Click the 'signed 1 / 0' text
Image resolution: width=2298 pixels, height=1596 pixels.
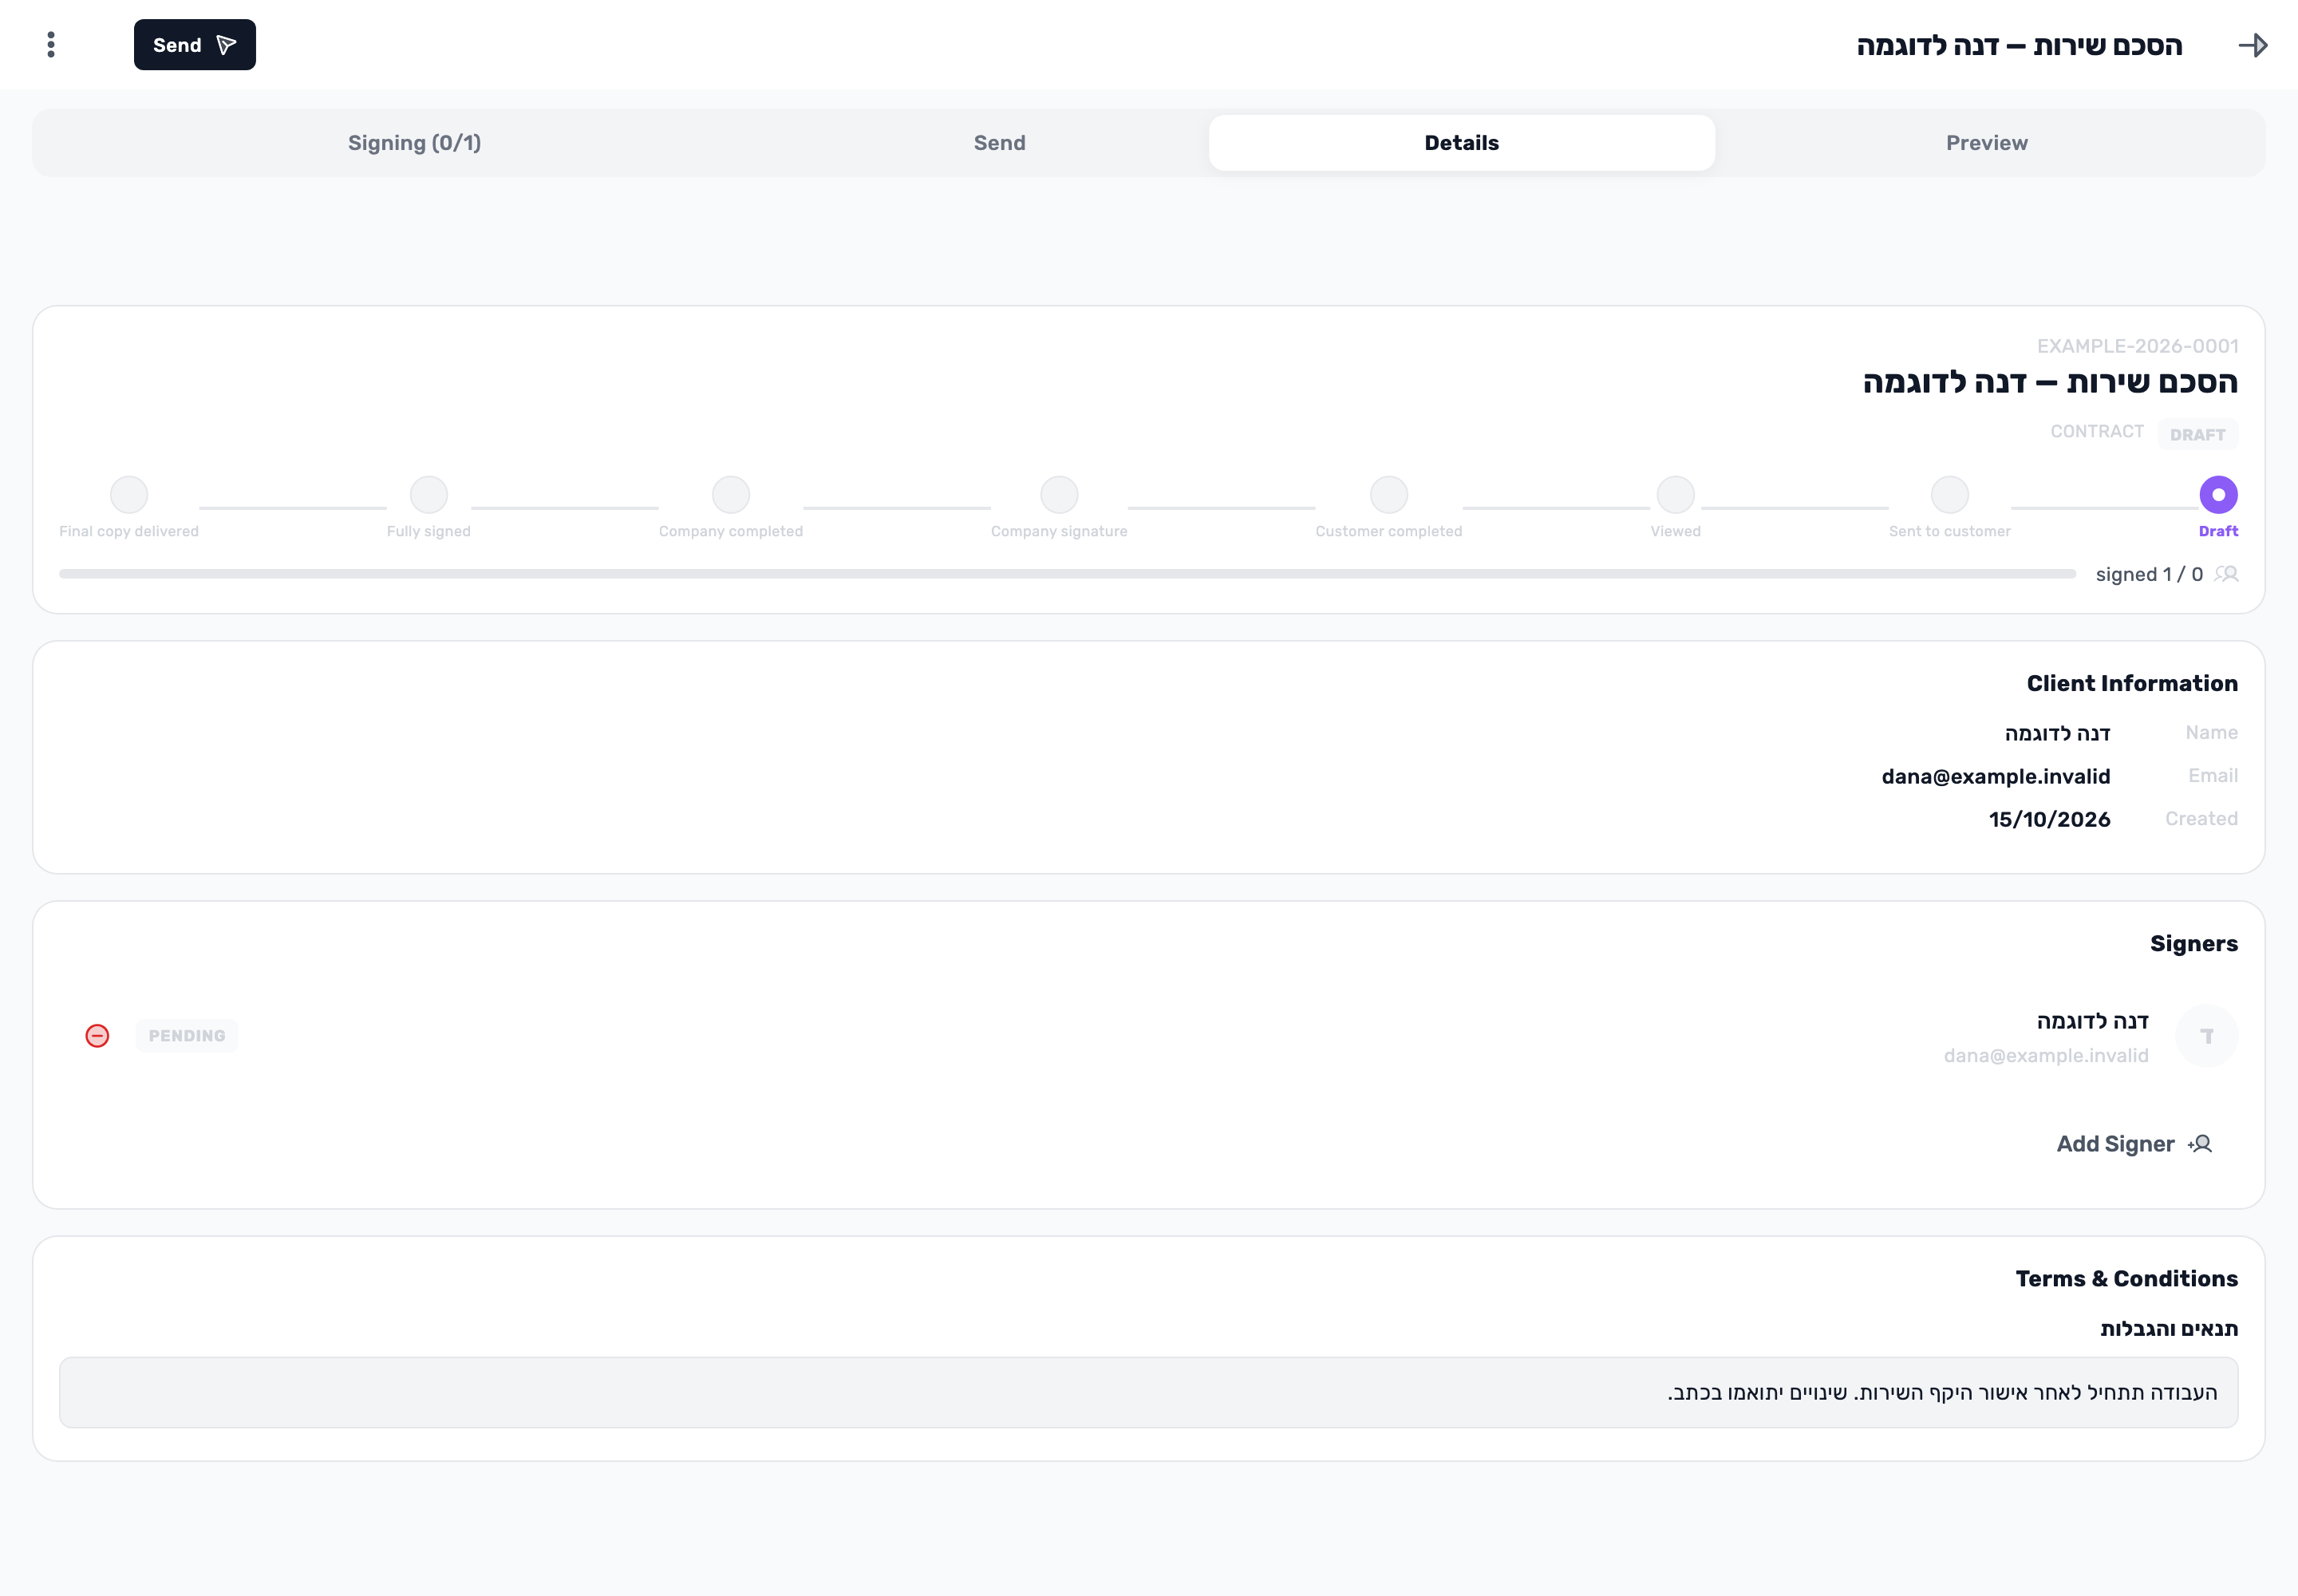(2149, 574)
